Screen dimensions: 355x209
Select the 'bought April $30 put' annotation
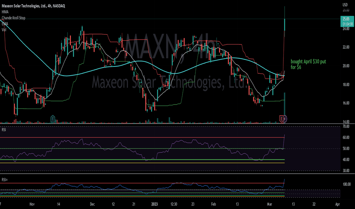(308, 64)
